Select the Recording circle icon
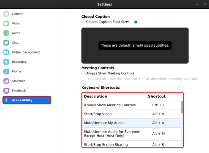 pos(6,62)
